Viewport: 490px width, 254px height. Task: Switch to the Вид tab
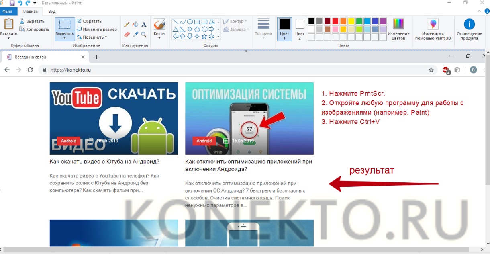[x=52, y=12]
